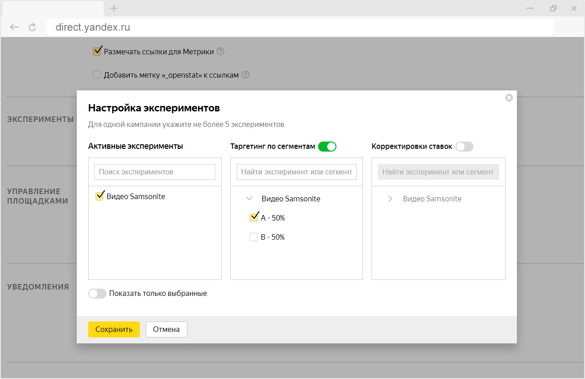585x379 pixels.
Task: Uncheck 'Видео Samsonite' in active experiments
Action: (x=100, y=196)
